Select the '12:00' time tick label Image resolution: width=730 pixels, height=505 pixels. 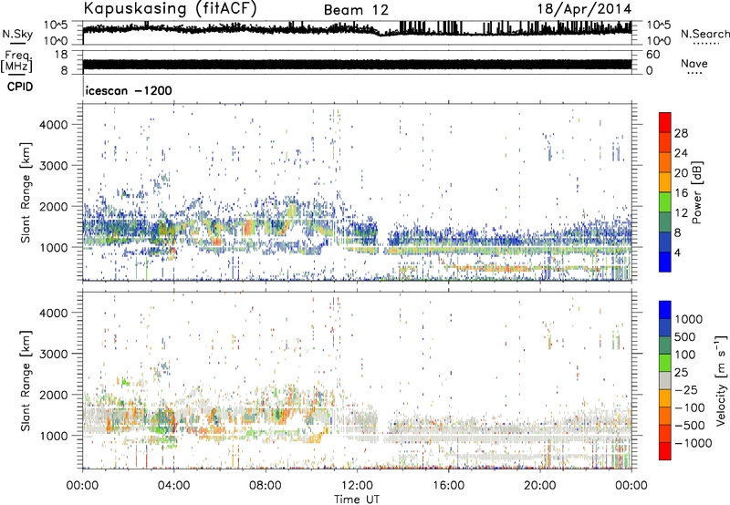(x=357, y=486)
